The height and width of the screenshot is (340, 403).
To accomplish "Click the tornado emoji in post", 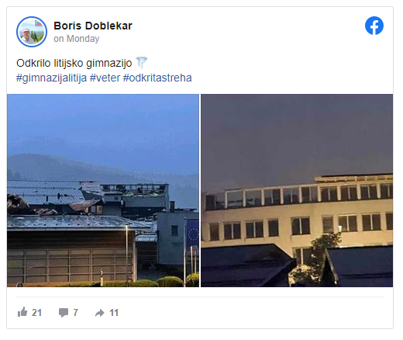I will [142, 63].
